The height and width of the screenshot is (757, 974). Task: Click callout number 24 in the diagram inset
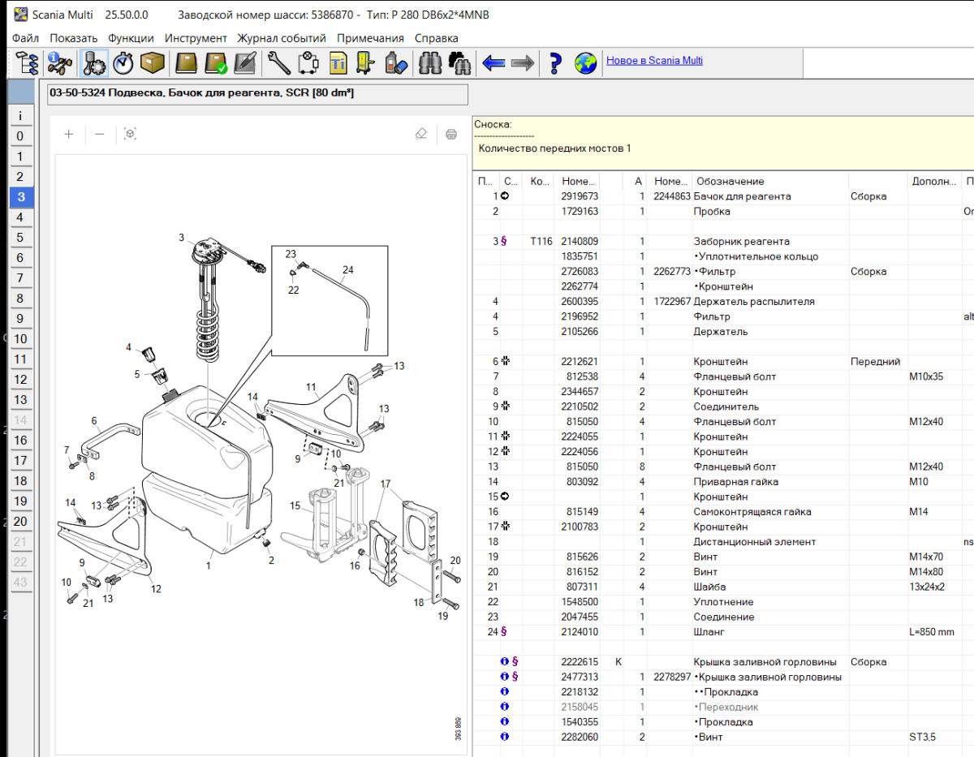[347, 269]
